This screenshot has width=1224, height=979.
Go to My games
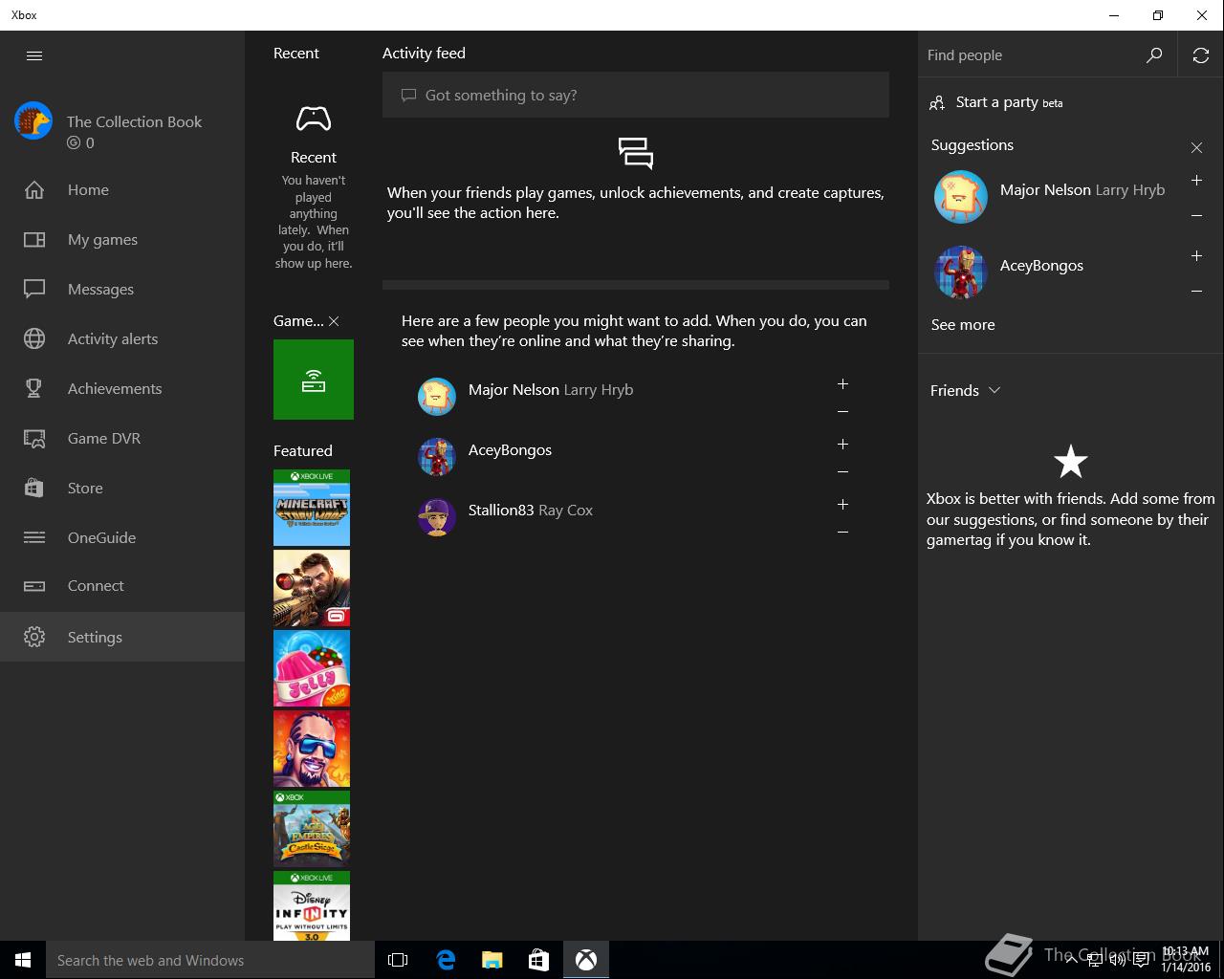tap(122, 239)
